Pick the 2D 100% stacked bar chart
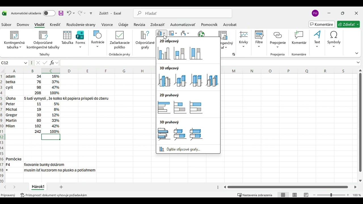 click(x=196, y=107)
